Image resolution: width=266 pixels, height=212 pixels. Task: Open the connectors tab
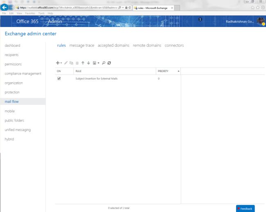point(174,45)
